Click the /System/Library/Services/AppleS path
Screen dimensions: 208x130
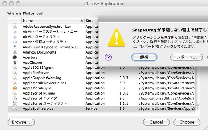pos(167,108)
